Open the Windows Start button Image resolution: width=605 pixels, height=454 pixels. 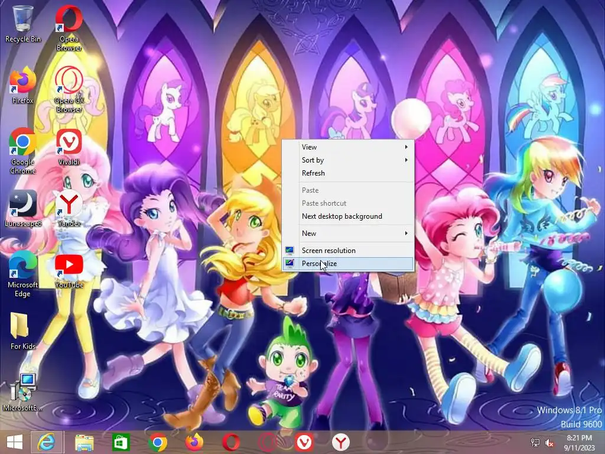click(x=15, y=442)
